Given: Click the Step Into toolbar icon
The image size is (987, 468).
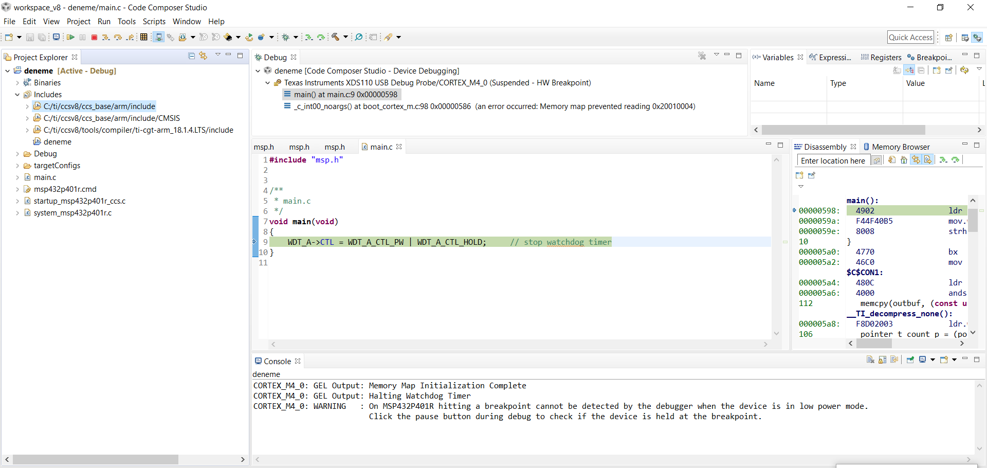Looking at the screenshot, I should (105, 37).
